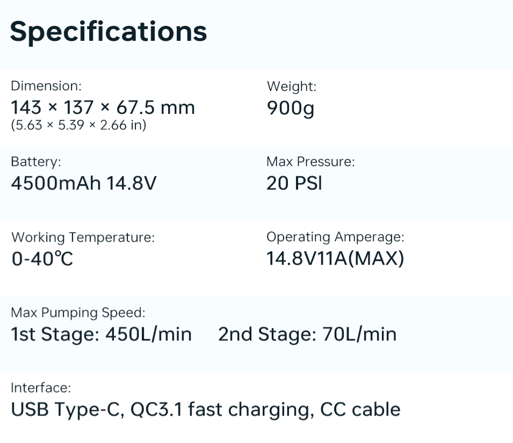Select the Max Pumping Speed label
This screenshot has width=513, height=443.
coord(78,313)
